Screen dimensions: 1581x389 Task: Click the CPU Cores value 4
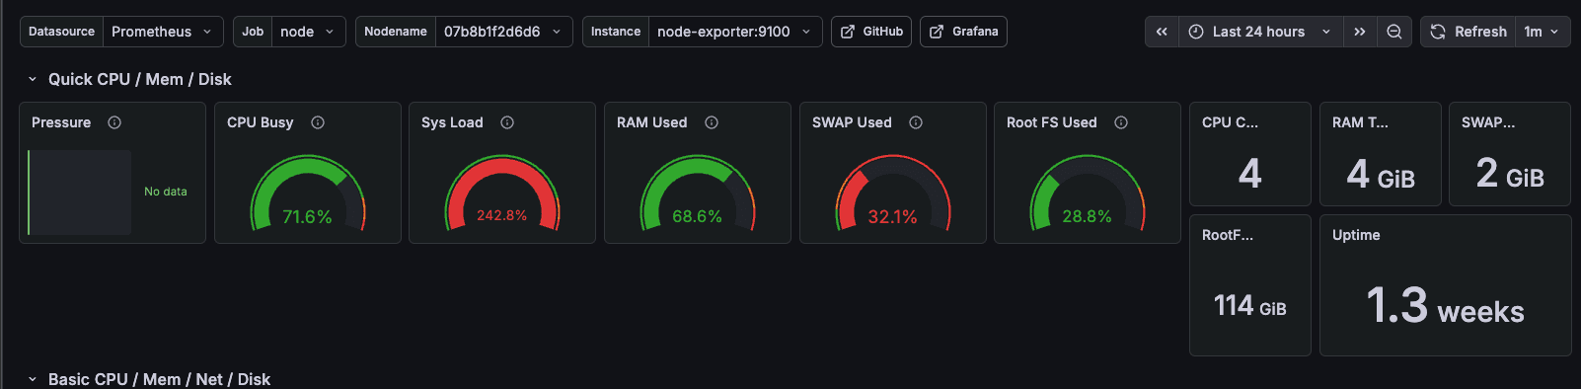point(1250,174)
